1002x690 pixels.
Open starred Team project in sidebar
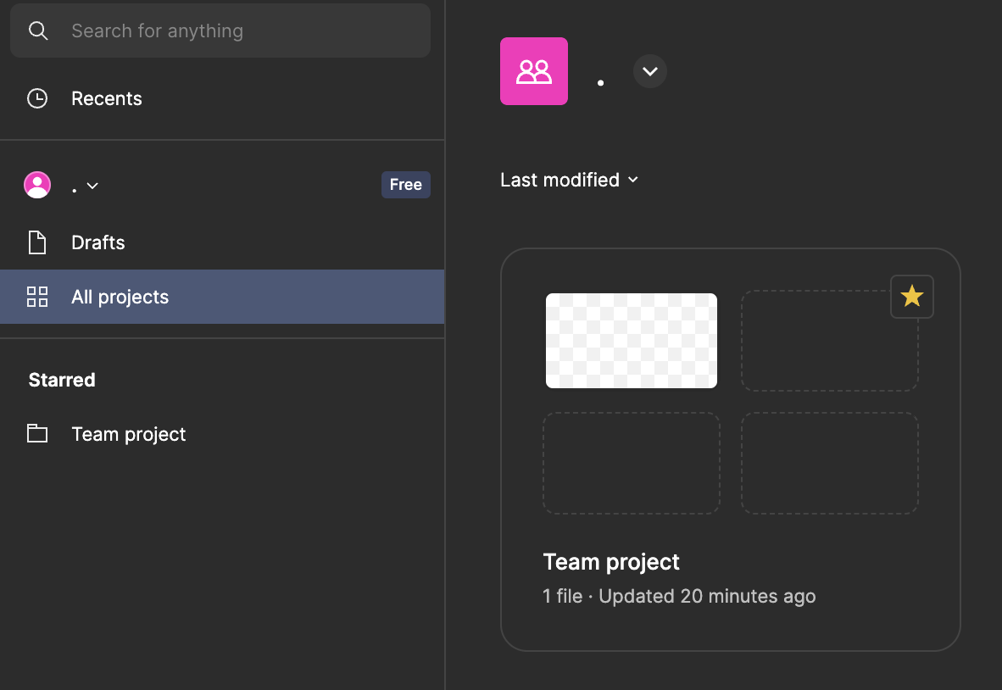point(222,435)
